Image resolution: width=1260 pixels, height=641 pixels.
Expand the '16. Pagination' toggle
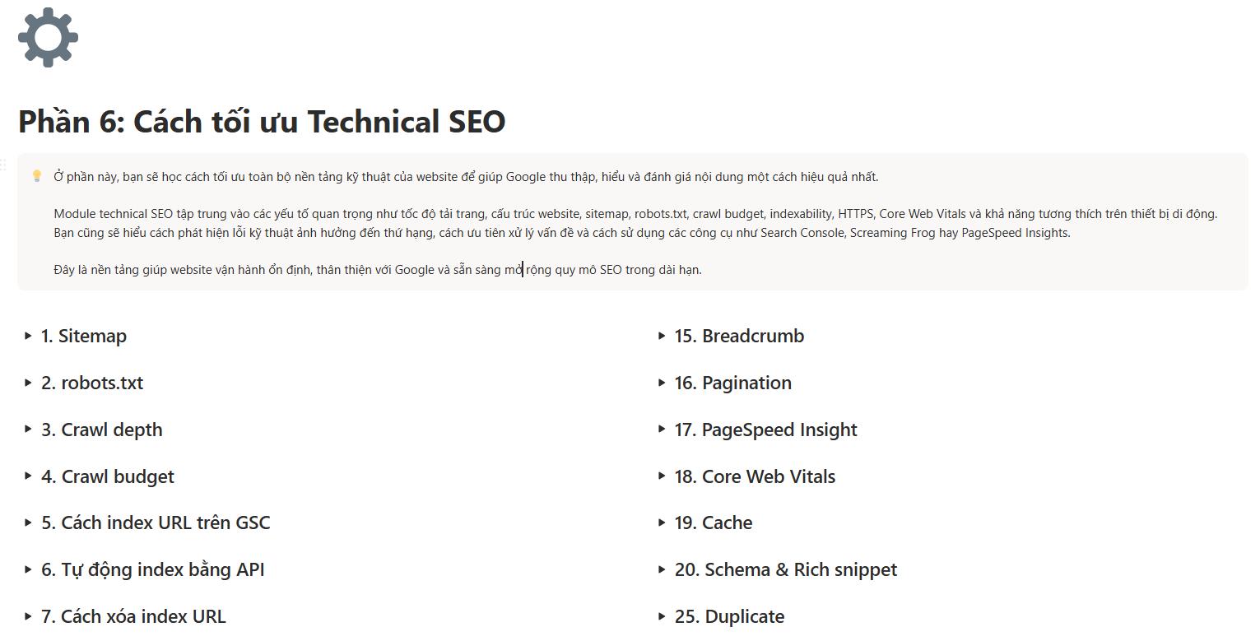[x=661, y=383]
